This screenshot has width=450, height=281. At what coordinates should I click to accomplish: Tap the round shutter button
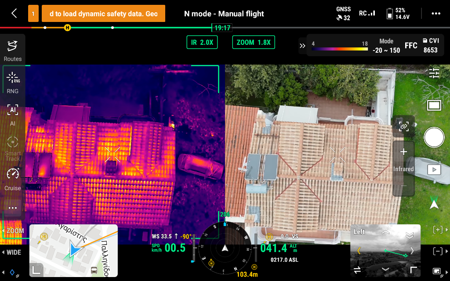tap(434, 137)
